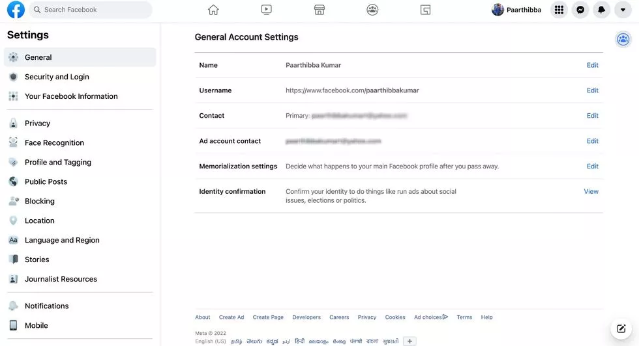The height and width of the screenshot is (346, 639).
Task: Open Stories settings
Action: tap(80, 259)
